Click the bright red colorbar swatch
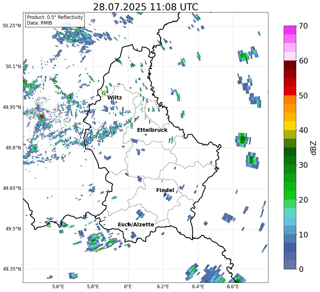This screenshot has width=320, height=292. point(290,91)
